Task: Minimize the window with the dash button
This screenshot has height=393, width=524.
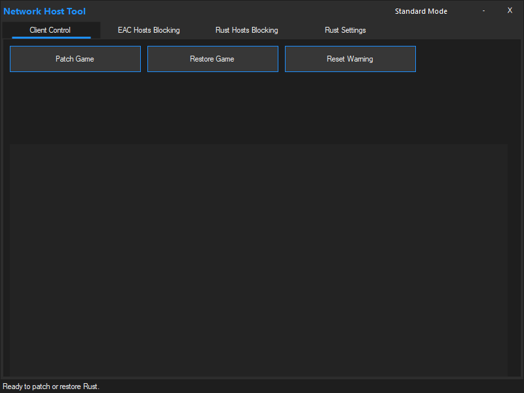Action: tap(483, 10)
